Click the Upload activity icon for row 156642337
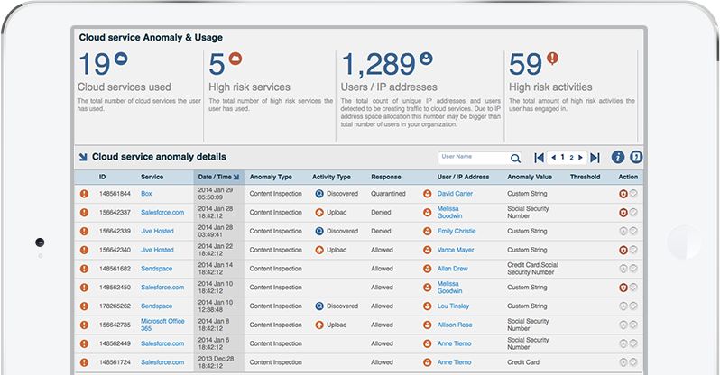 click(x=319, y=213)
